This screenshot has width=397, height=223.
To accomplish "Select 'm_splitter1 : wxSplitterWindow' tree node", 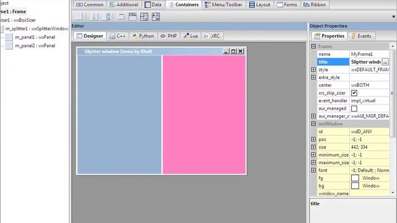I will click(x=37, y=28).
